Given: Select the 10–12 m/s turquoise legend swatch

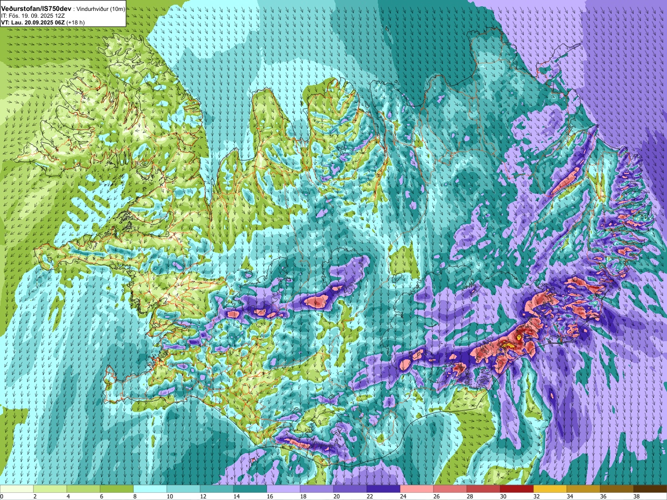Looking at the screenshot, I should click(183, 489).
